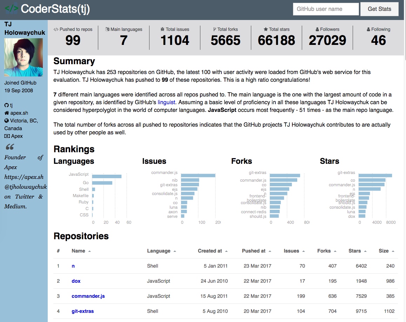Image resolution: width=406 pixels, height=322 pixels.
Task: Click the Followers count 27029
Action: pyautogui.click(x=327, y=40)
